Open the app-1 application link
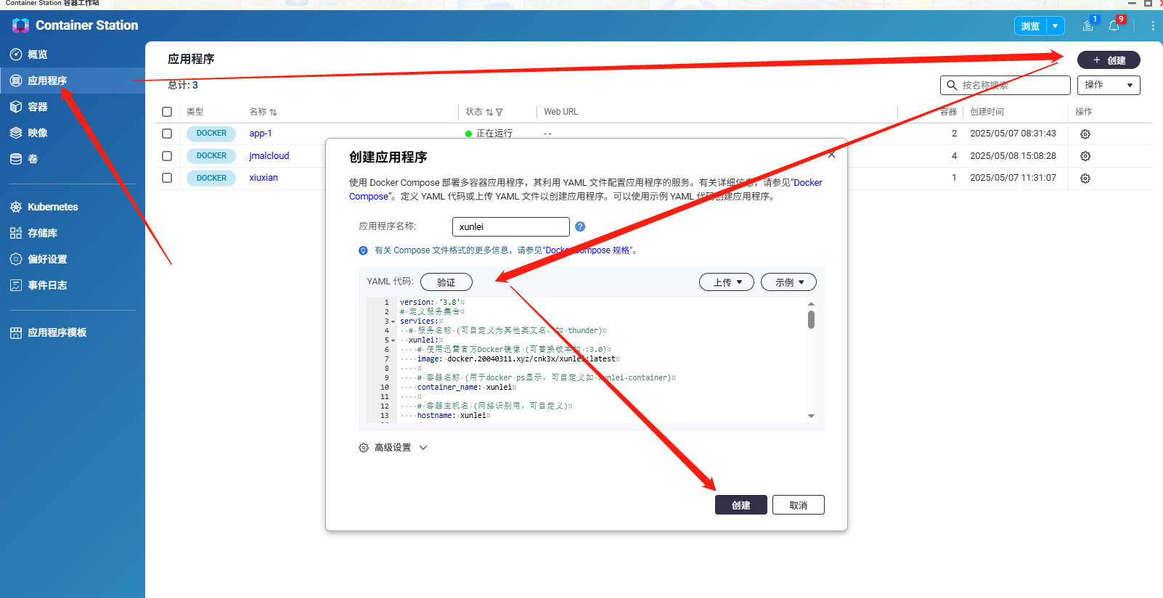The width and height of the screenshot is (1163, 598). 261,134
